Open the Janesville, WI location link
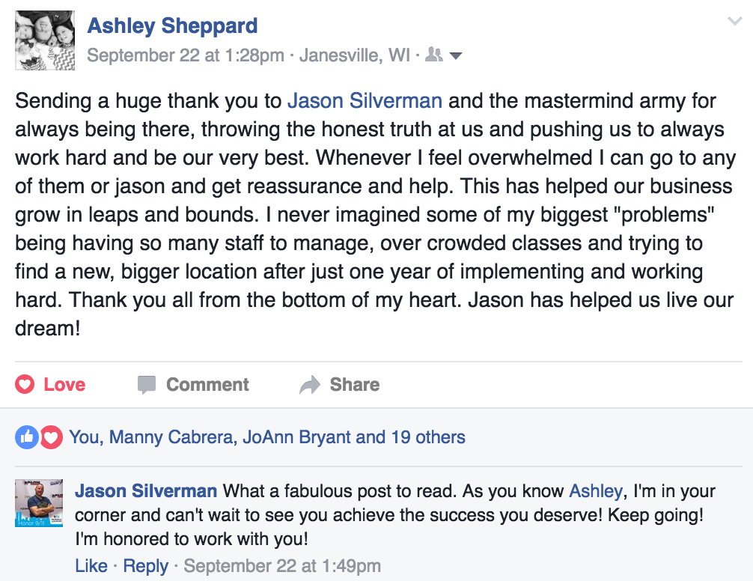Image resolution: width=753 pixels, height=581 pixels. (x=355, y=55)
